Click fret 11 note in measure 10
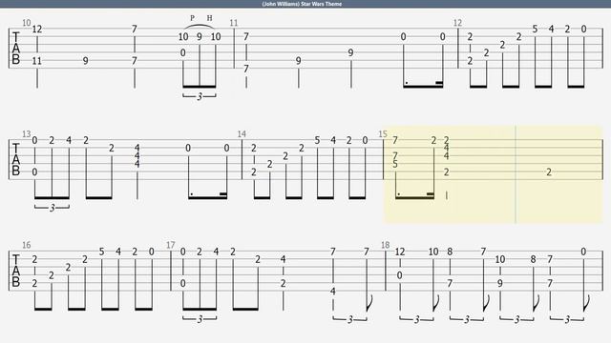 click(37, 61)
